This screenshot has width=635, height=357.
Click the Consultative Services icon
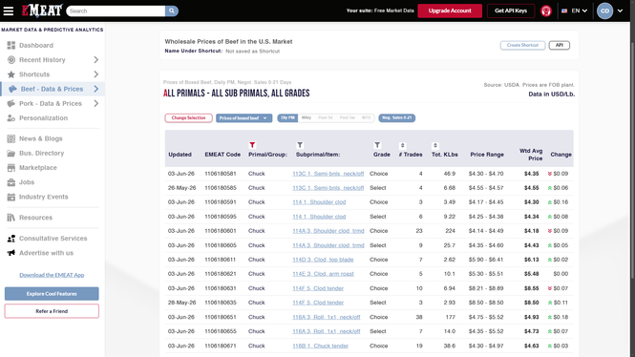(x=11, y=239)
